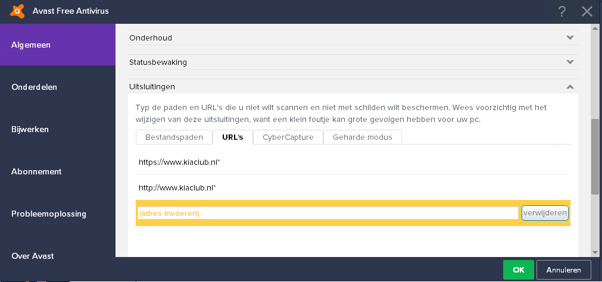Open the CyberCapture tab
This screenshot has height=282, width=602.
pyautogui.click(x=288, y=137)
